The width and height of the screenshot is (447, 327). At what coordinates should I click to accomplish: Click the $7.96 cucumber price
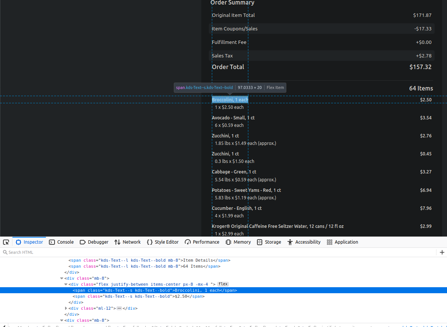point(426,208)
